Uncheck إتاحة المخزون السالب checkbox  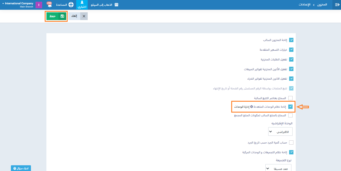click(x=291, y=40)
